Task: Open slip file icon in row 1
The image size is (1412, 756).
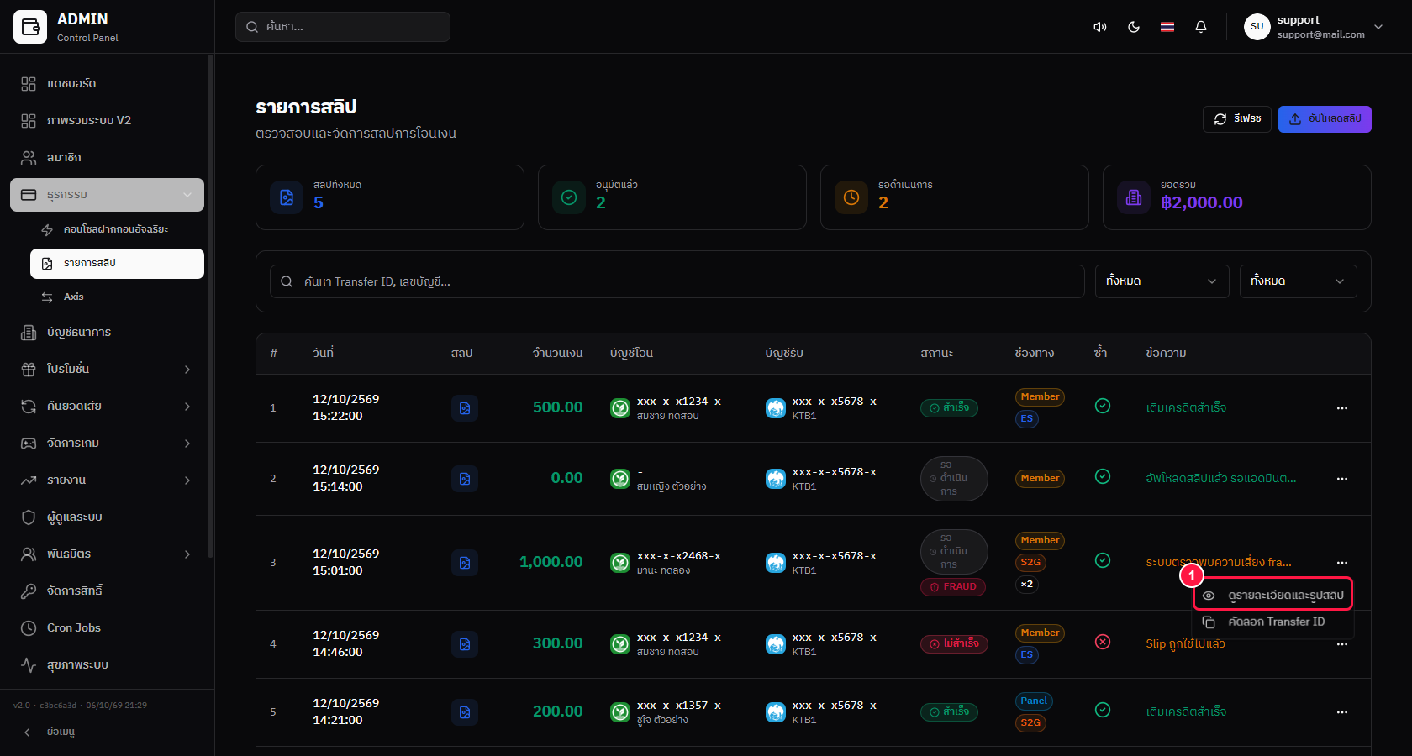Action: tap(465, 408)
